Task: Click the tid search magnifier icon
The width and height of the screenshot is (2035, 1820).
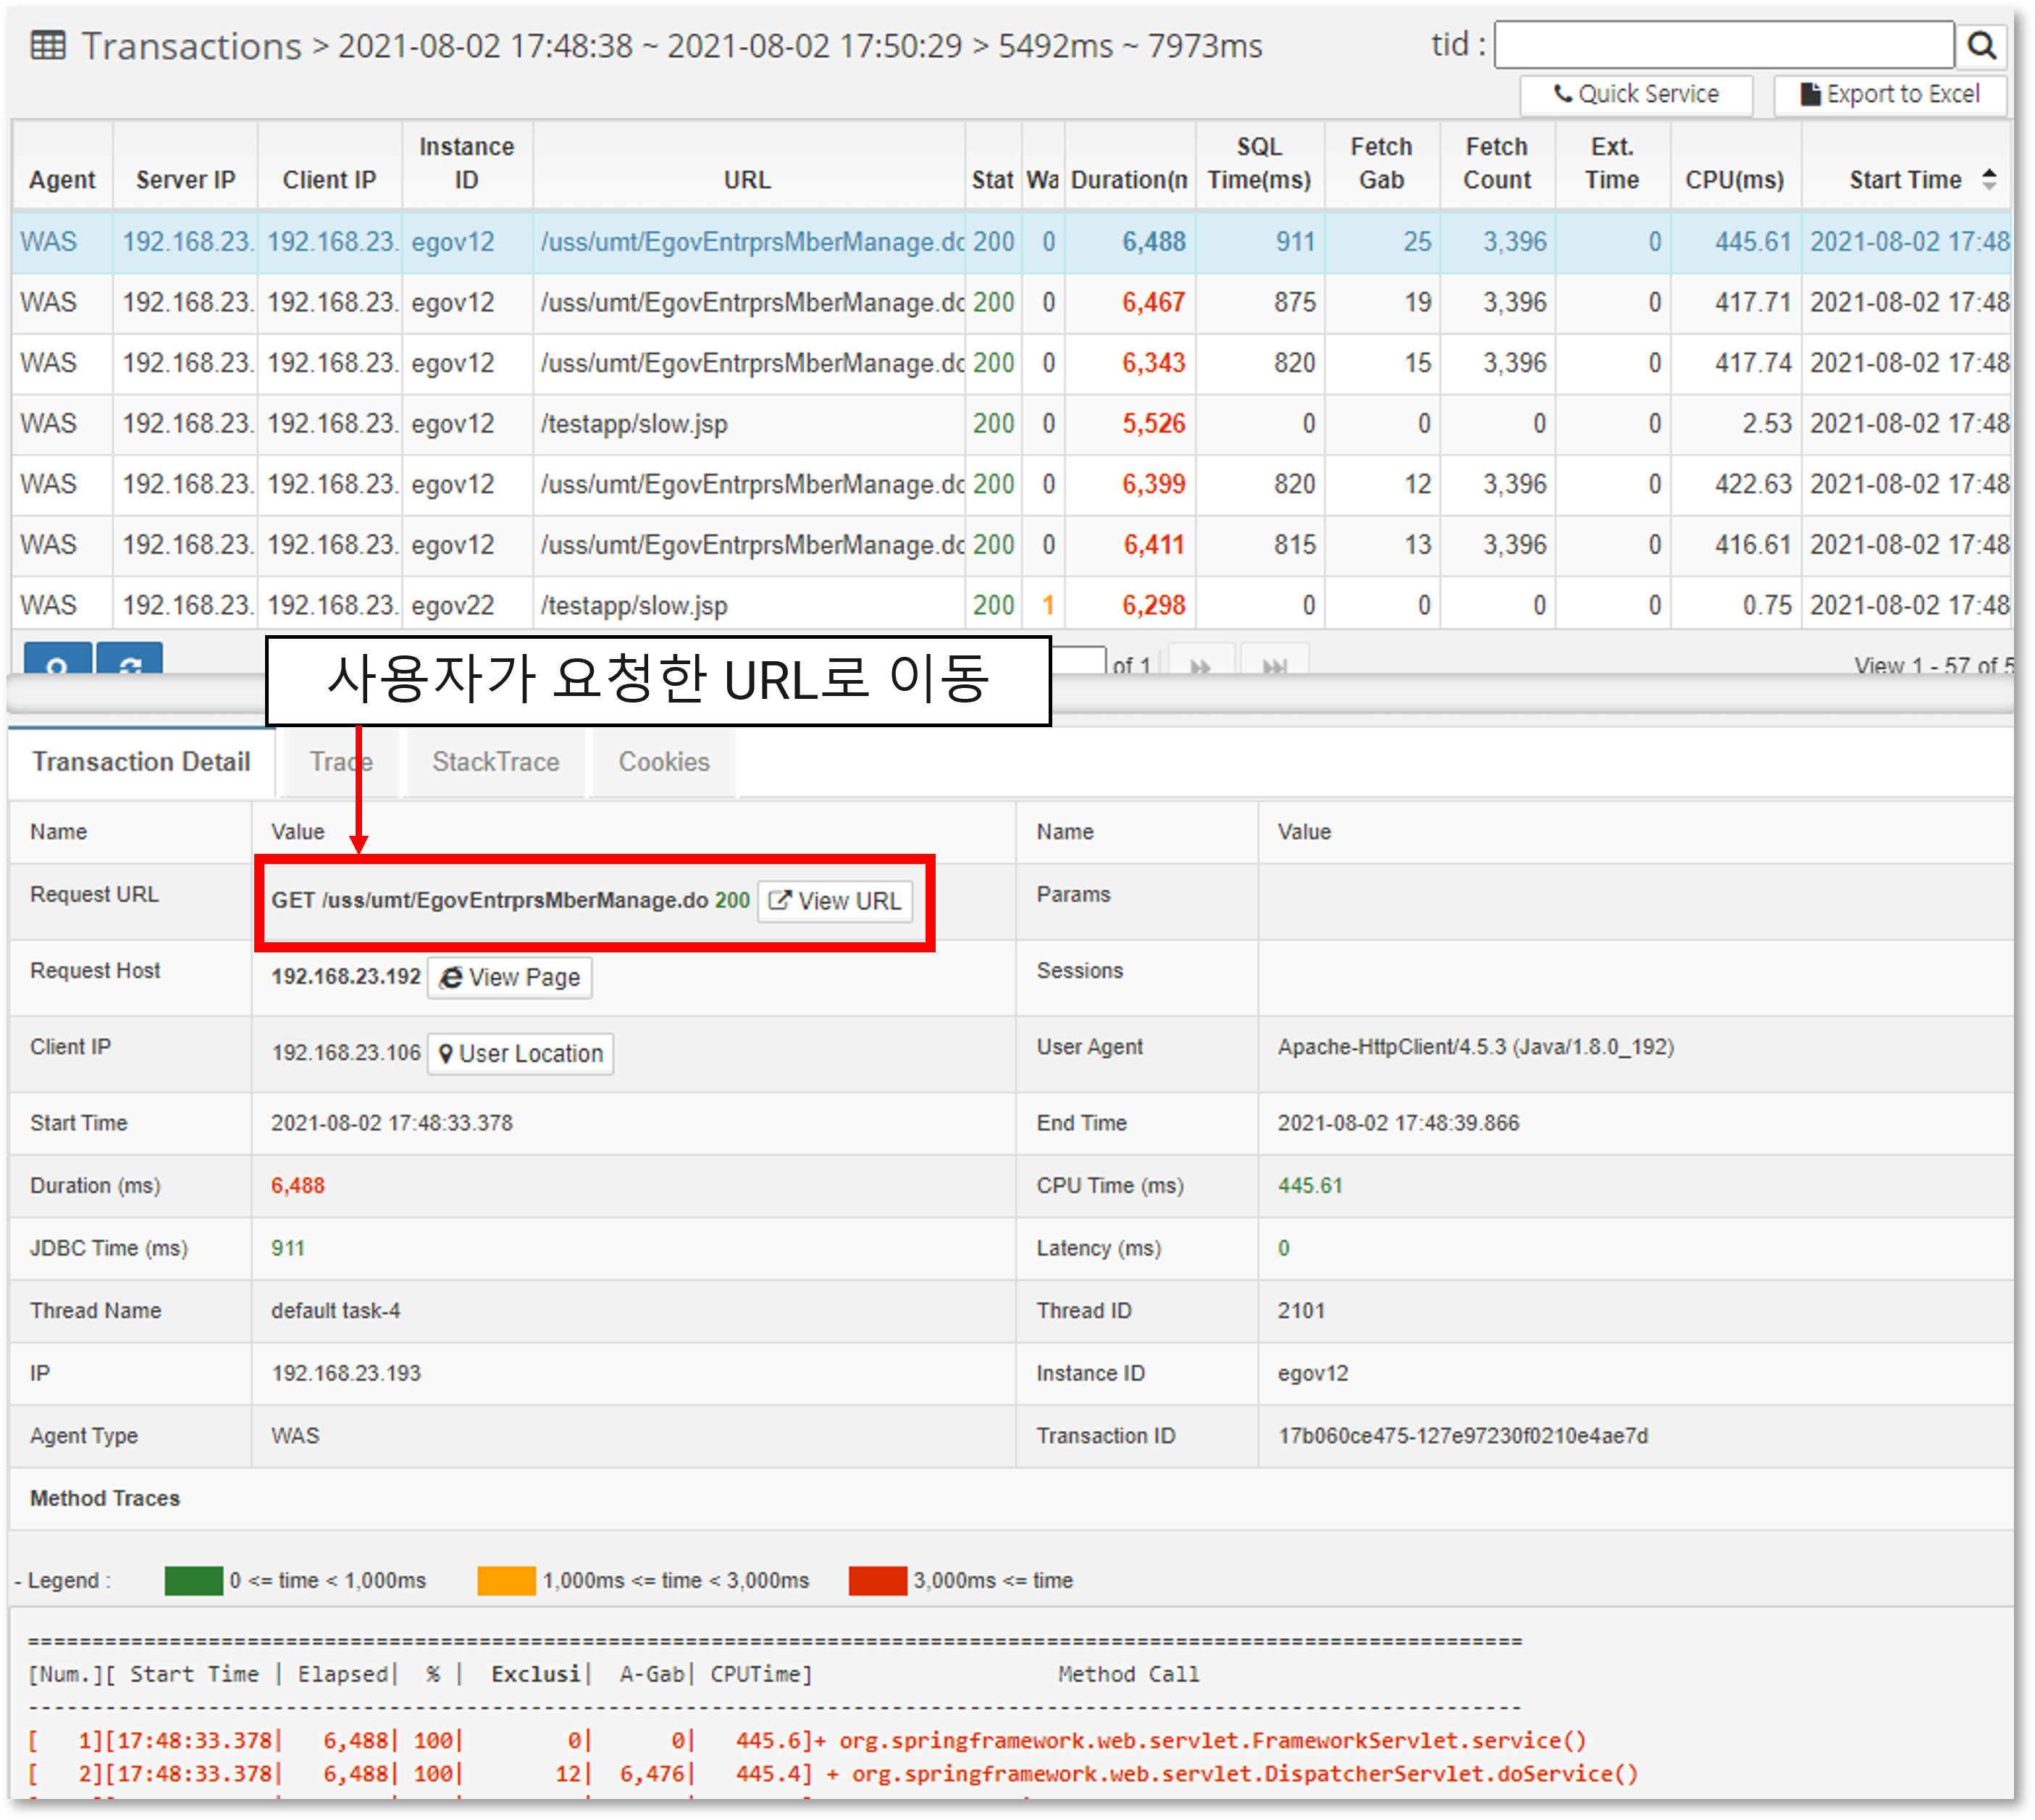Action: [1981, 45]
